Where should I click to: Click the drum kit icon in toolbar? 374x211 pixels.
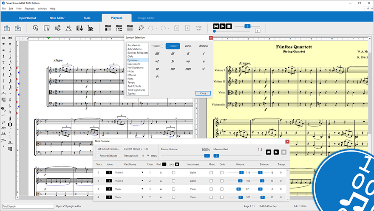pyautogui.click(x=91, y=28)
